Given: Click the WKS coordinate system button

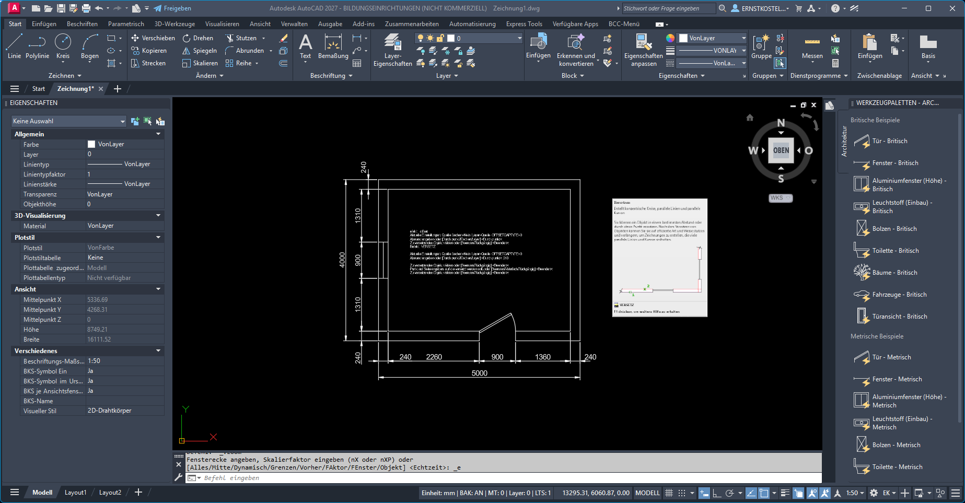Looking at the screenshot, I should [781, 198].
